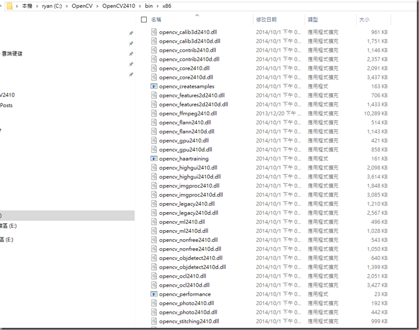Sort by the 名稱 column header
Screen dimensions: 419x330
(156, 20)
